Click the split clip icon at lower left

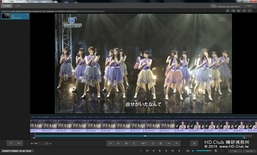pos(19,143)
